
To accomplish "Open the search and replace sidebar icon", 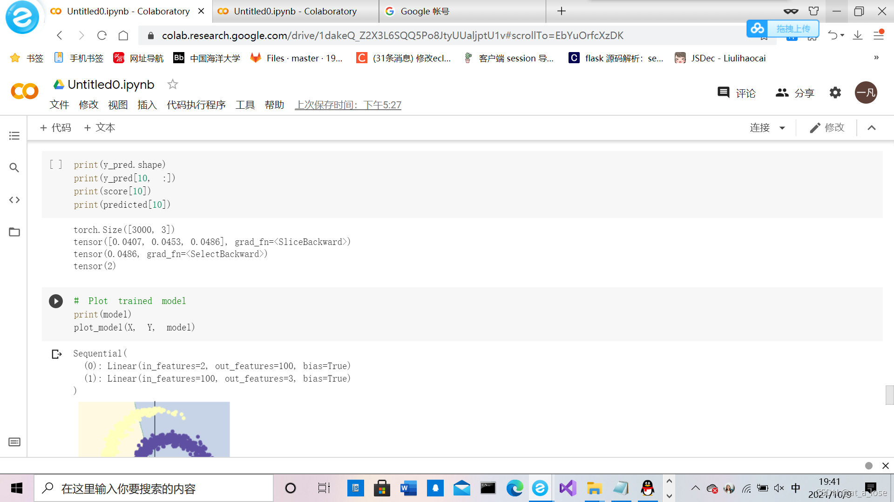I will click(x=14, y=167).
